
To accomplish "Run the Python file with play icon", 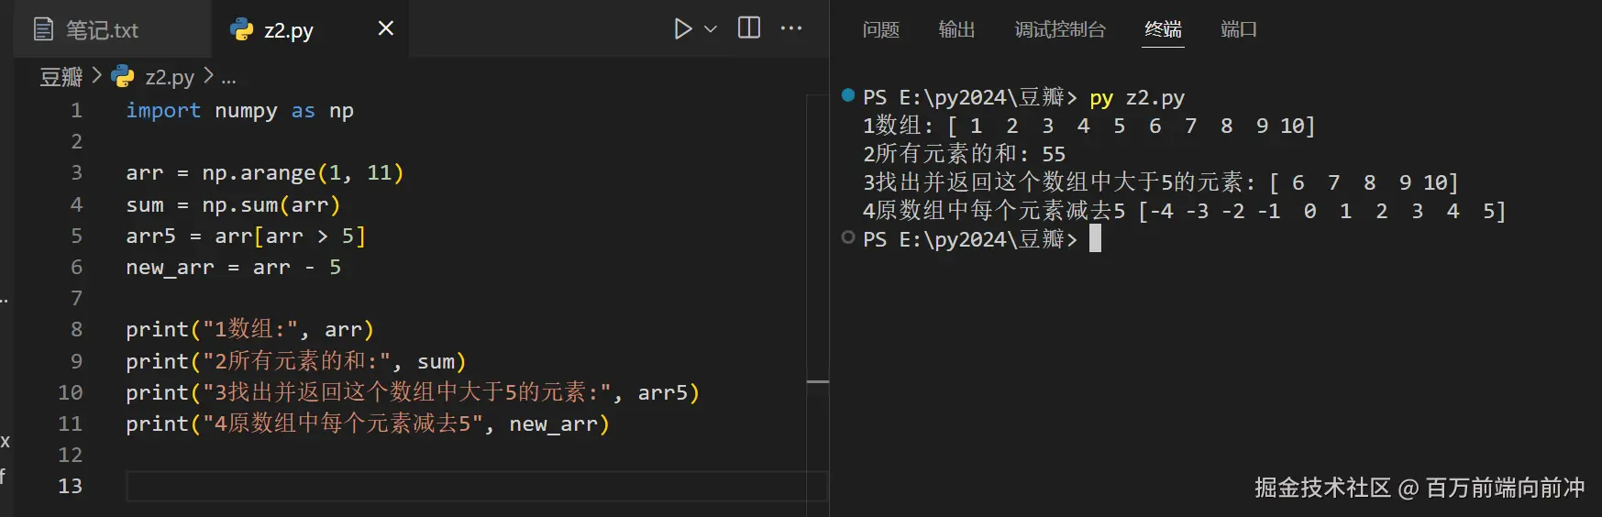I will [682, 29].
